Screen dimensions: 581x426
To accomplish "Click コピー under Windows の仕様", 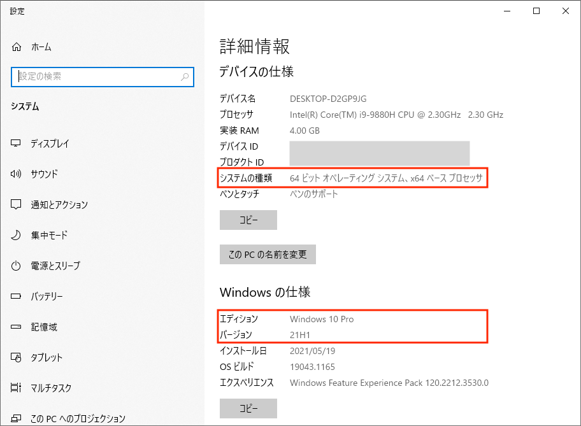I will pyautogui.click(x=248, y=408).
